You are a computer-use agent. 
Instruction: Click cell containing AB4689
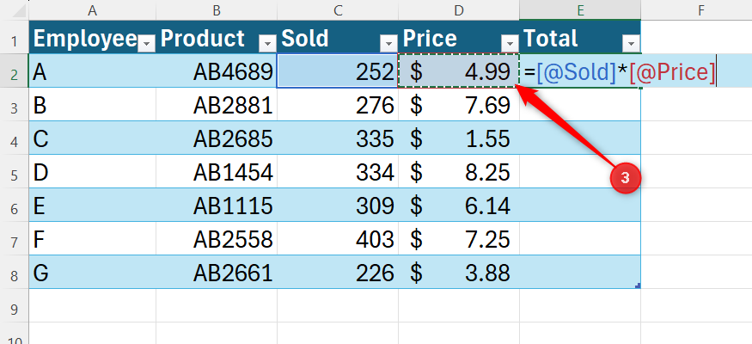217,71
